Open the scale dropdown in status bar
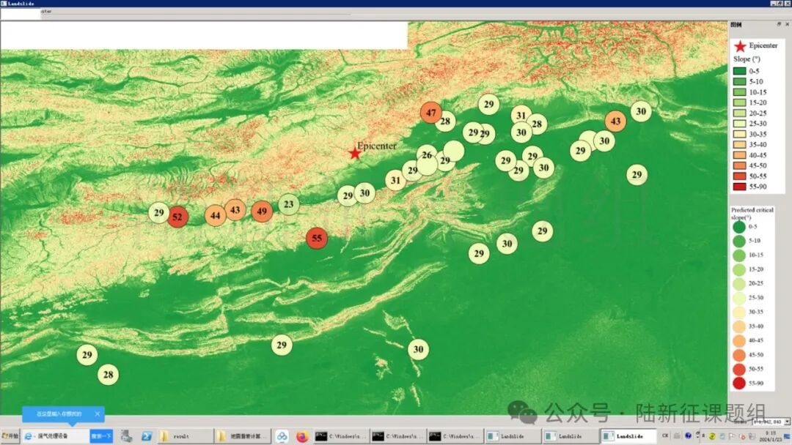The width and height of the screenshot is (792, 445). coord(787,422)
